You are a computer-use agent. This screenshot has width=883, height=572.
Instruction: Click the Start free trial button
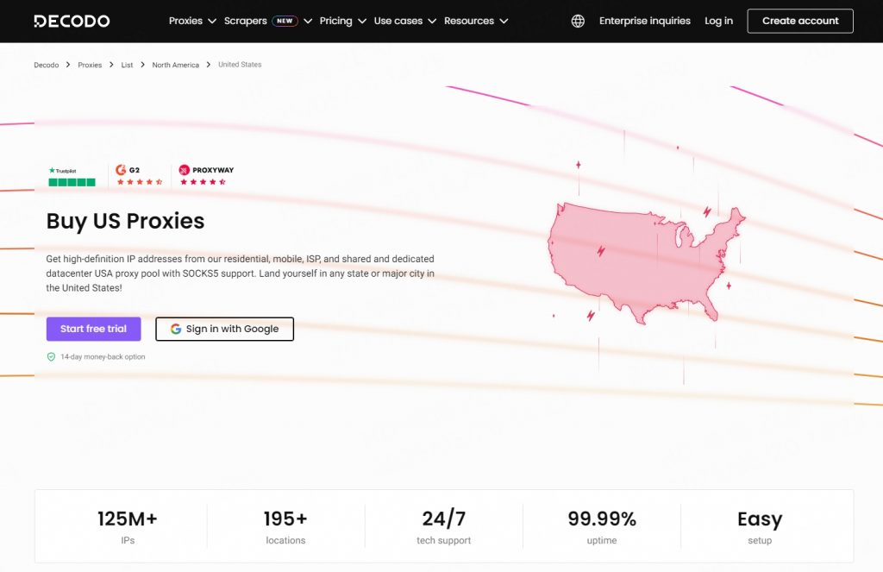93,329
